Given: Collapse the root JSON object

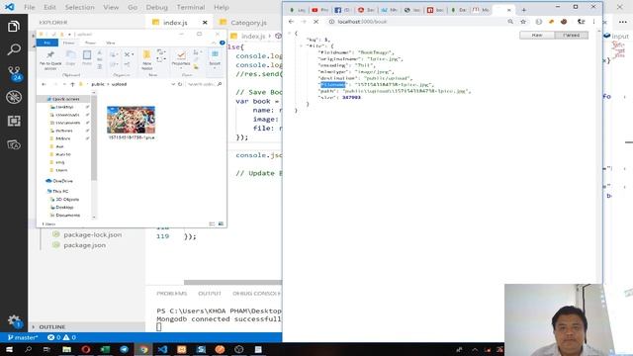Looking at the screenshot, I should [x=290, y=33].
